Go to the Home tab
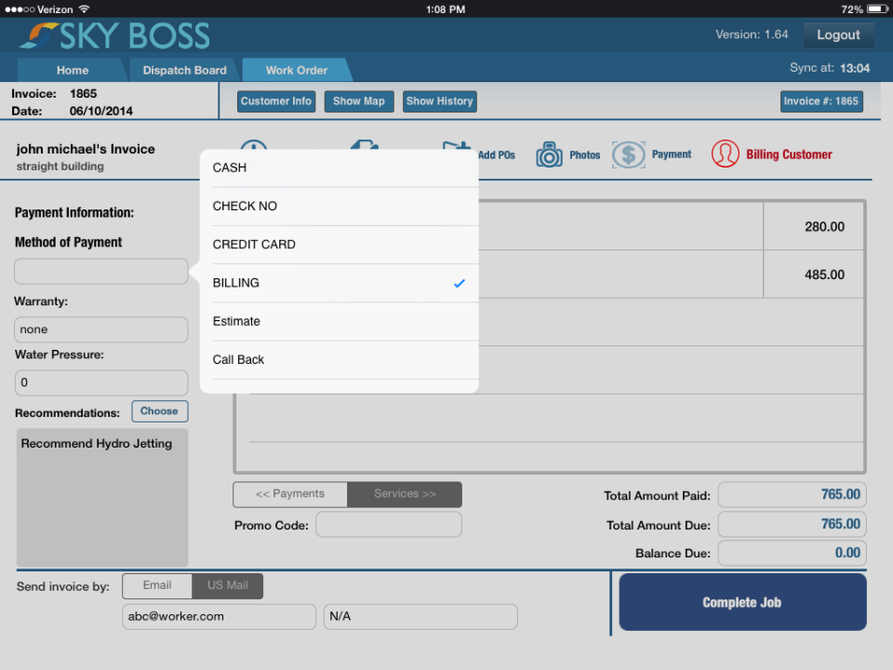This screenshot has height=670, width=893. [72, 70]
